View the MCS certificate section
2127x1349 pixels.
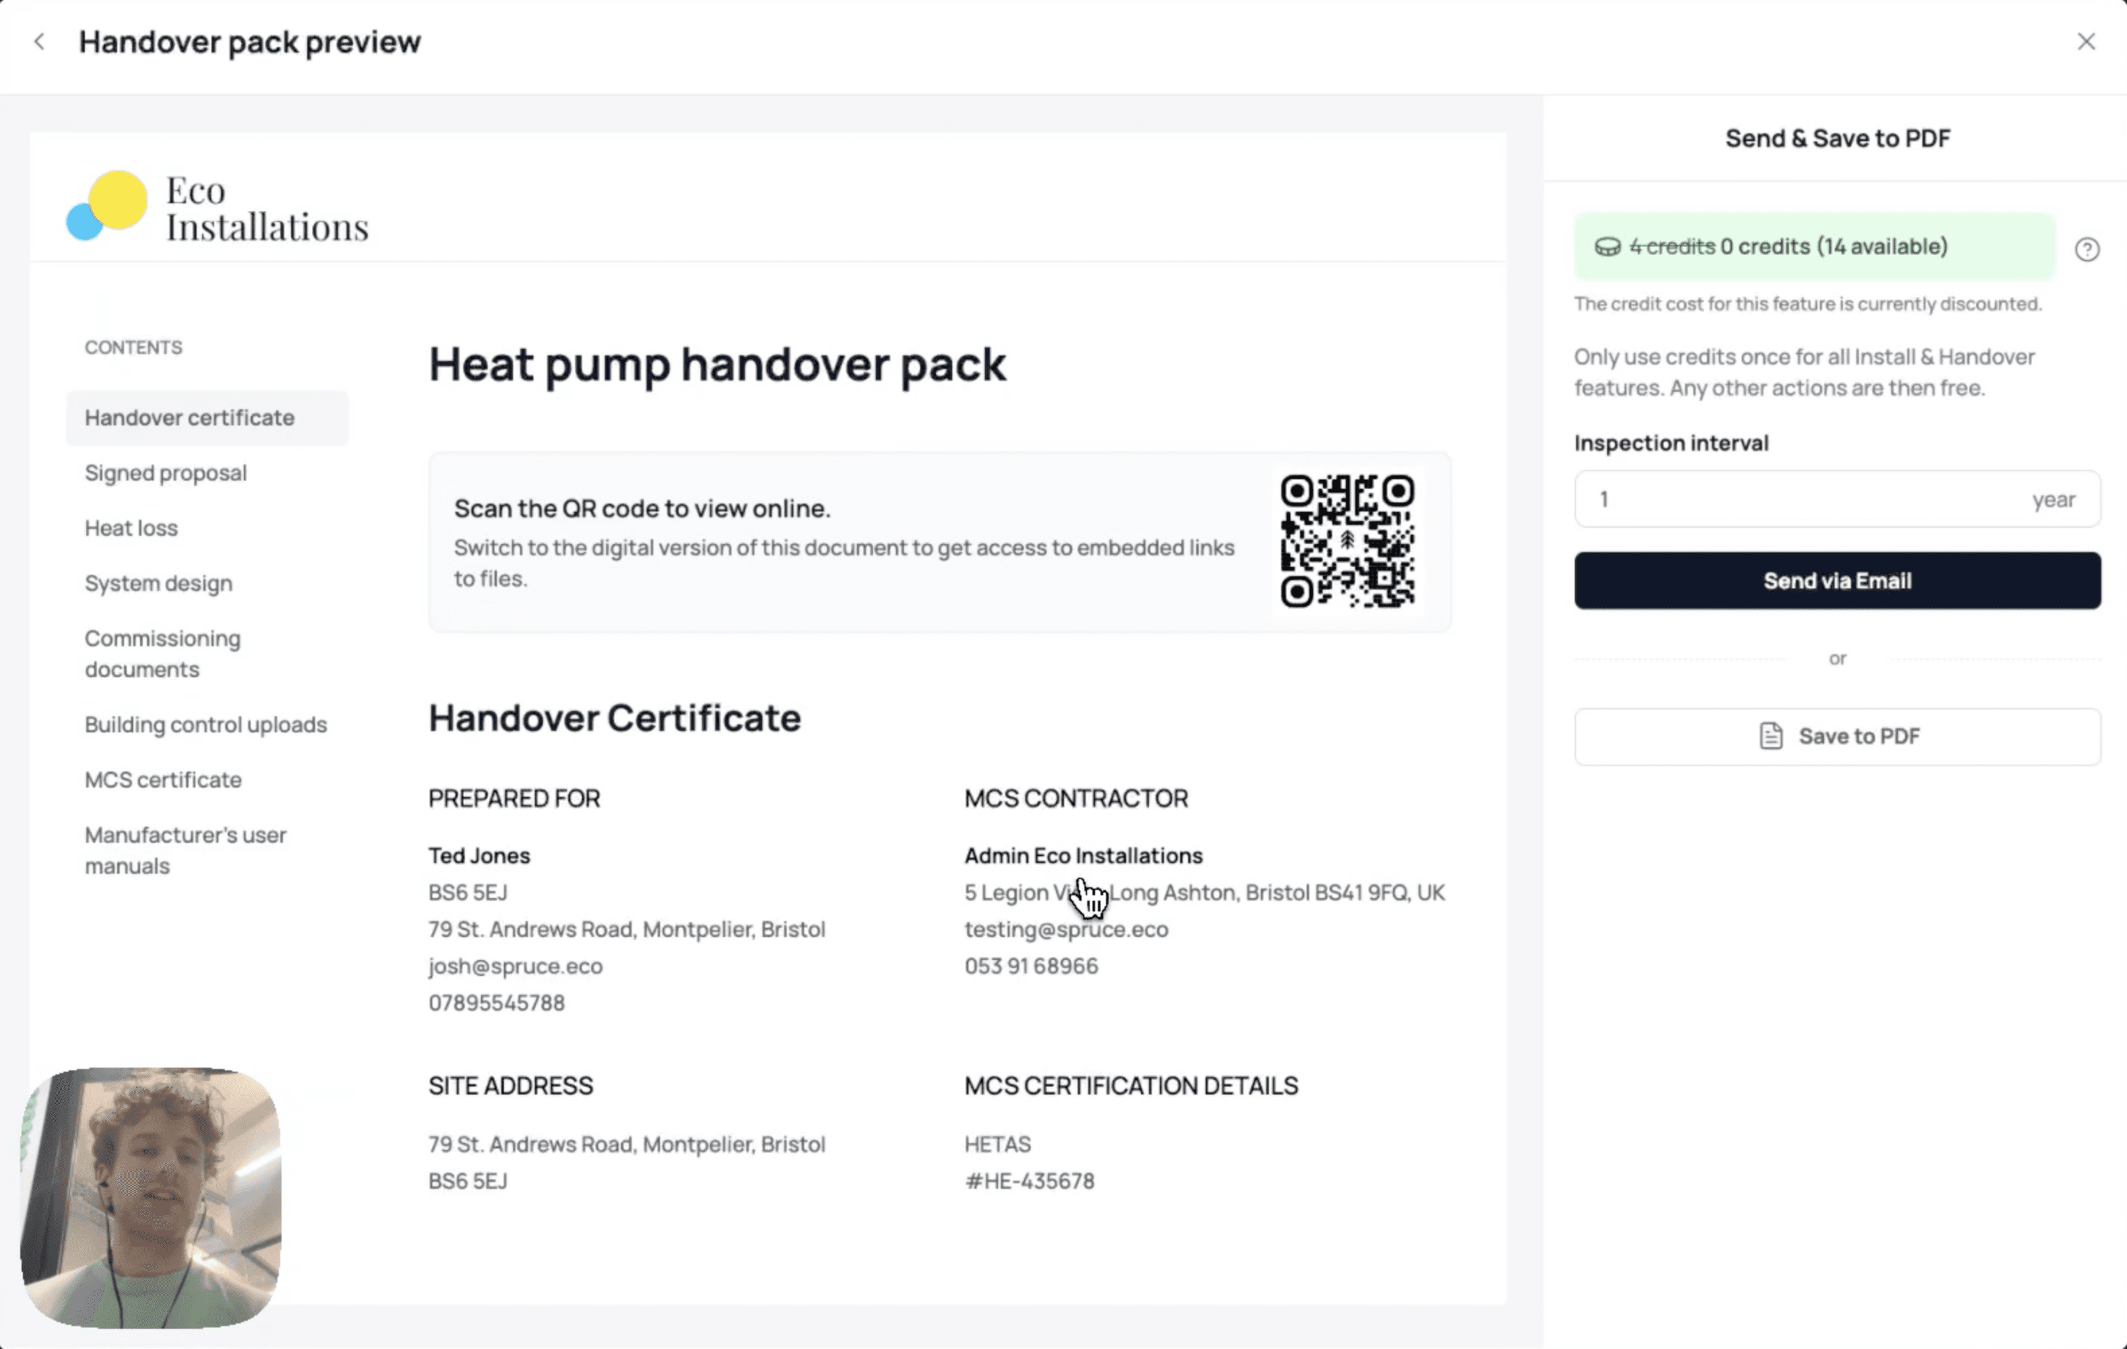coord(164,780)
